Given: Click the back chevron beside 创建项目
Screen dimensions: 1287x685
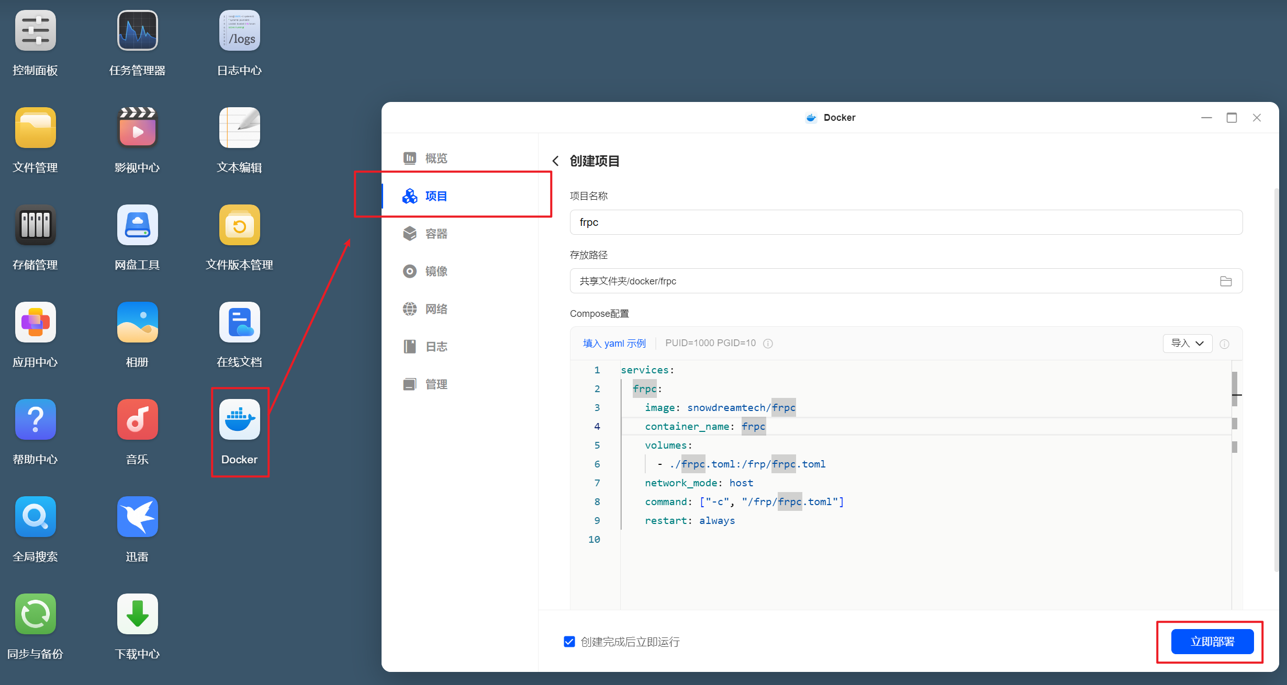Looking at the screenshot, I should point(556,161).
